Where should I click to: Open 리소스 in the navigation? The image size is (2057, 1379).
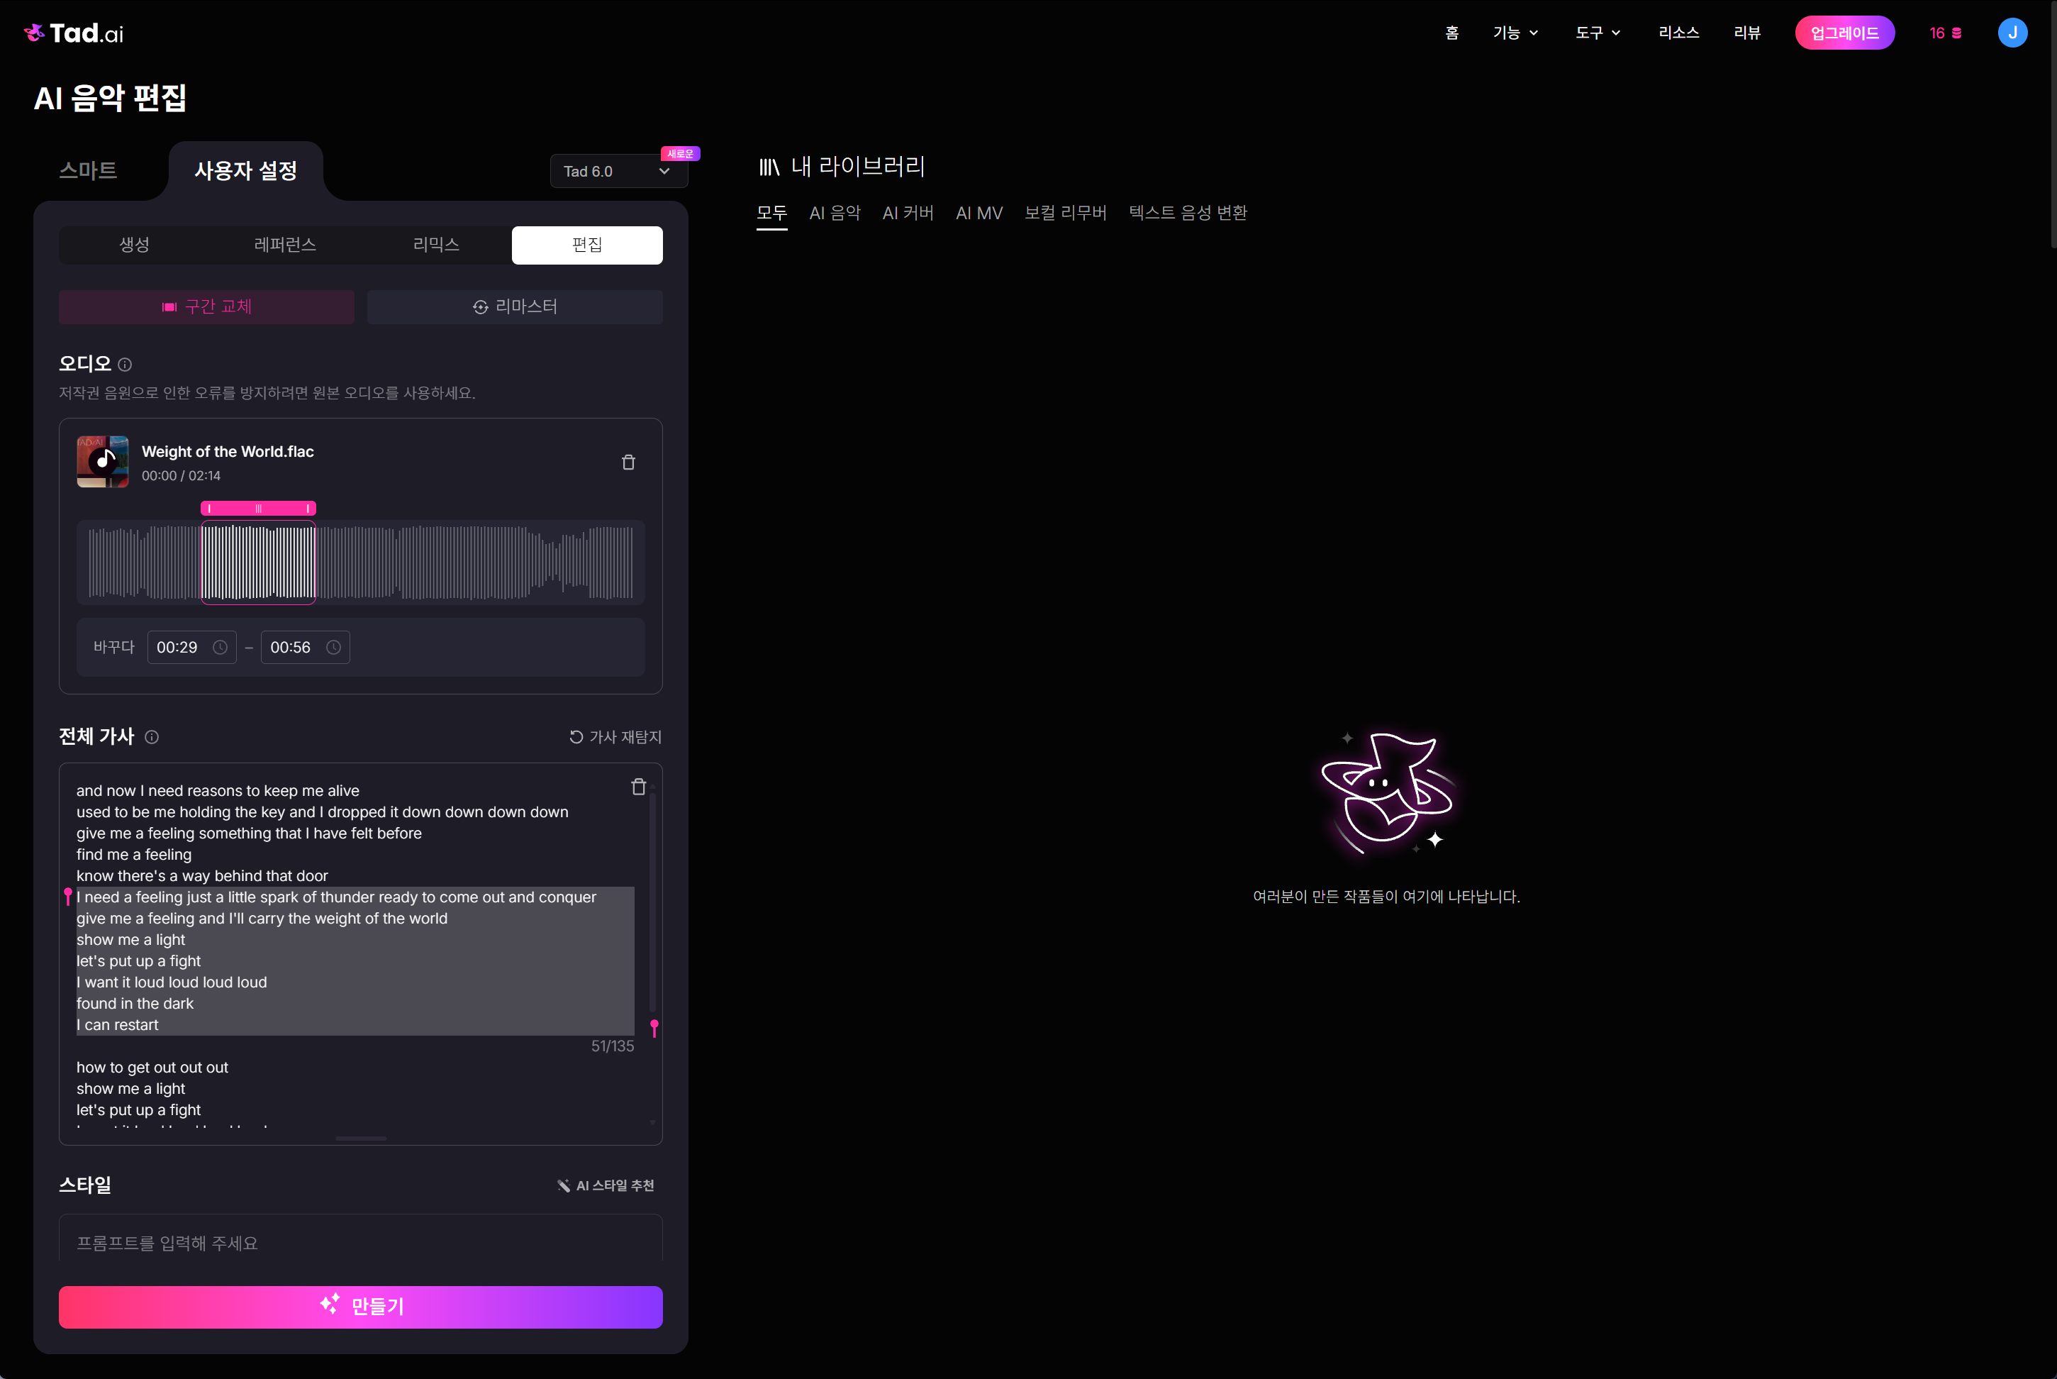[x=1679, y=33]
